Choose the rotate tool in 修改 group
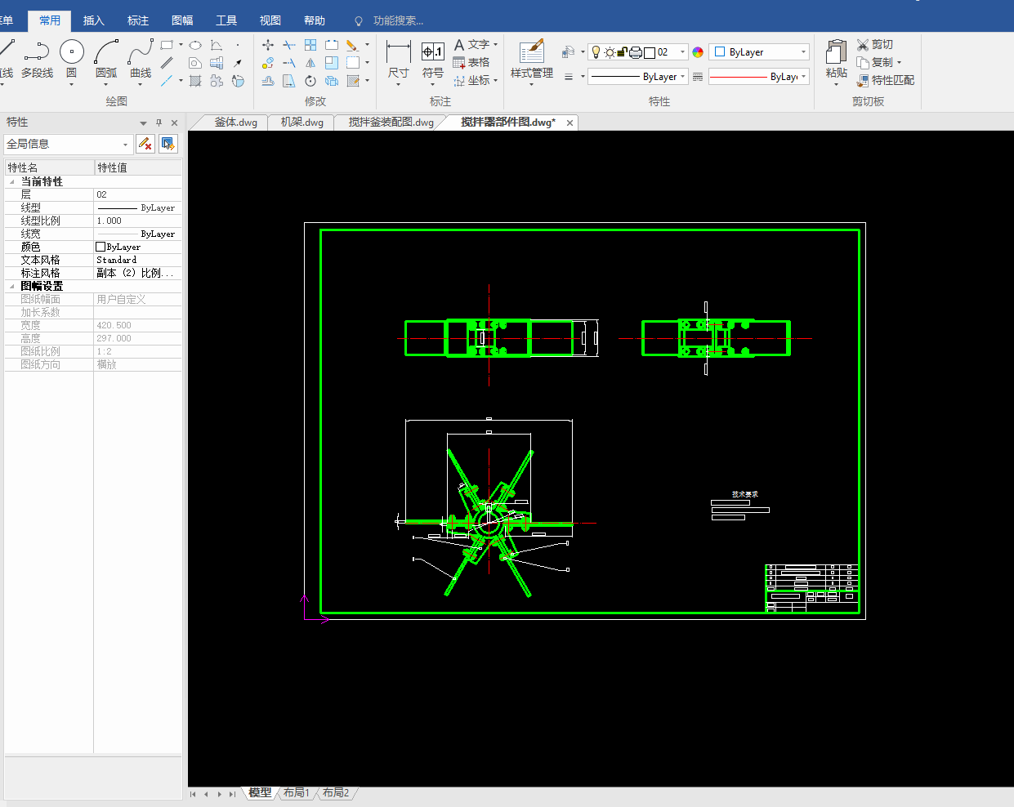 pyautogui.click(x=310, y=81)
